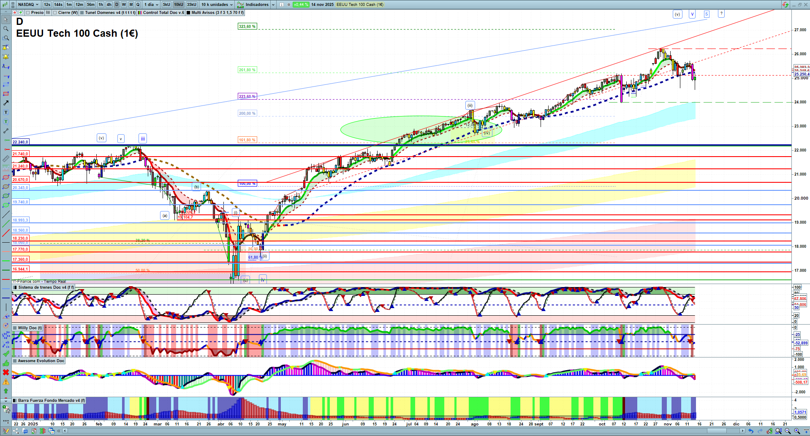
Task: Open Control Total Doc v.6 indicator settings
Action: click(x=163, y=13)
